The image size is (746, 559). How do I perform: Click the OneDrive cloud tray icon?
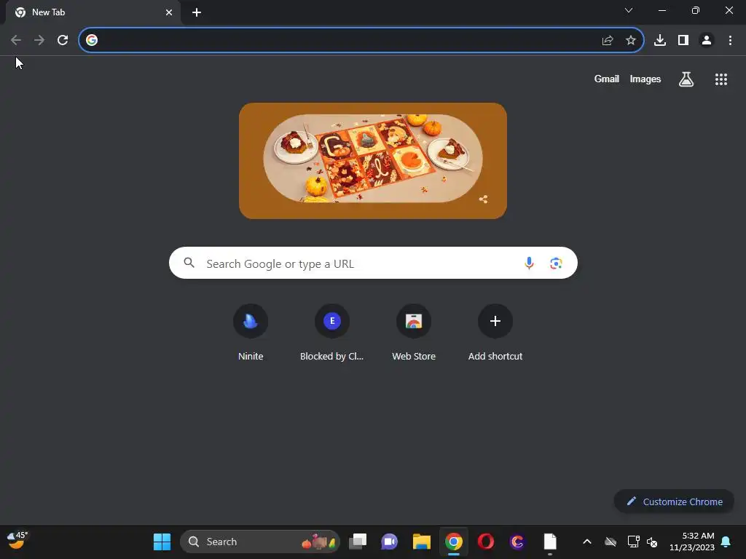click(610, 542)
